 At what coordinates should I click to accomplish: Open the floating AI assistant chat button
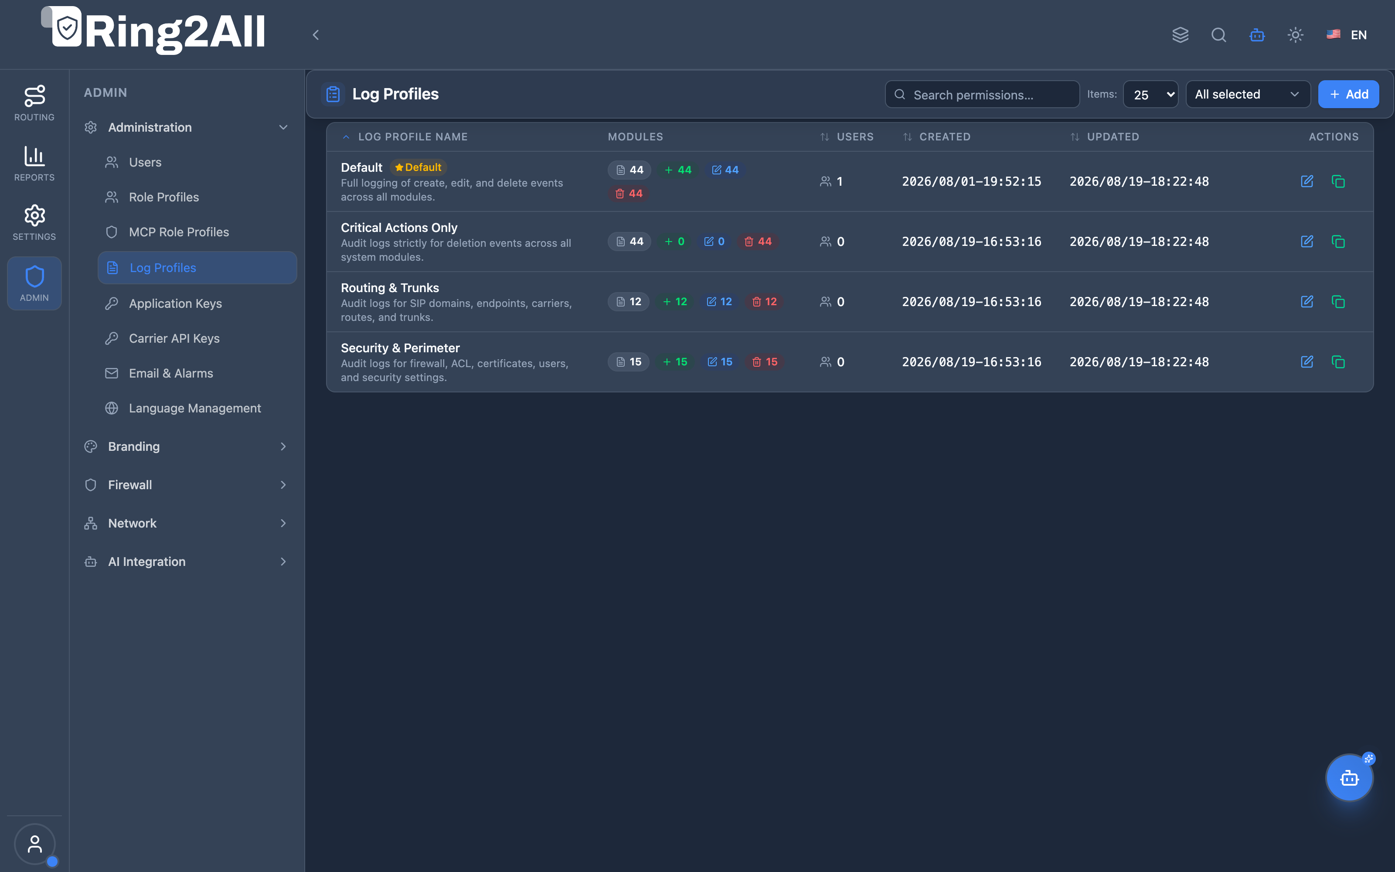[1349, 778]
